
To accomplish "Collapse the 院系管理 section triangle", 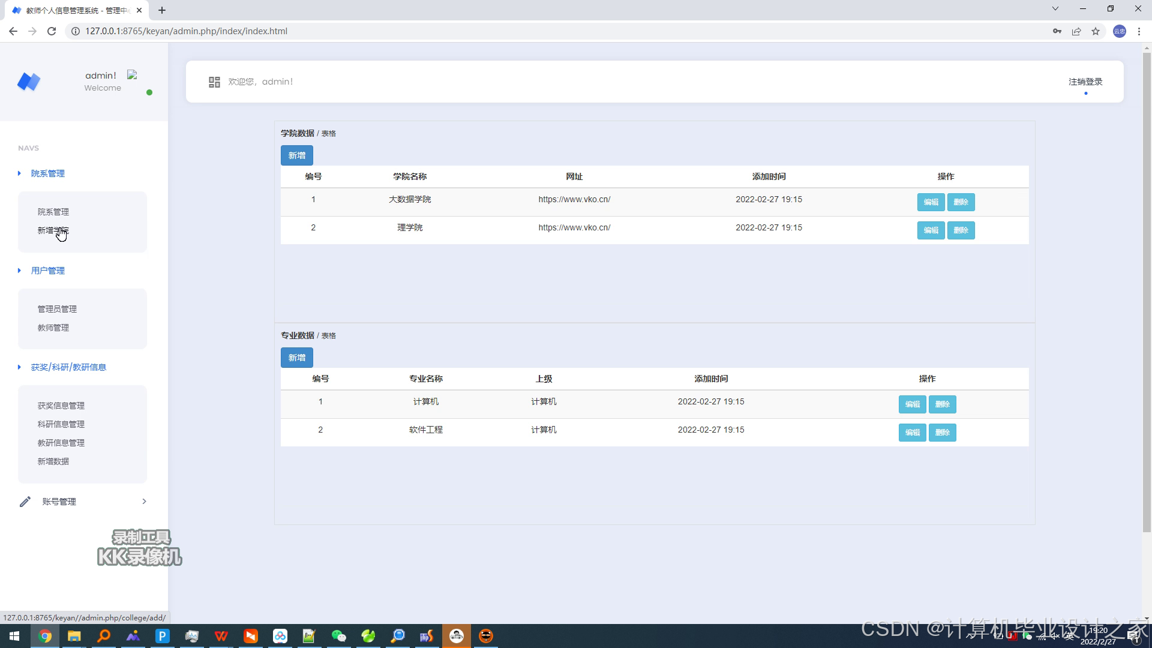I will [19, 173].
